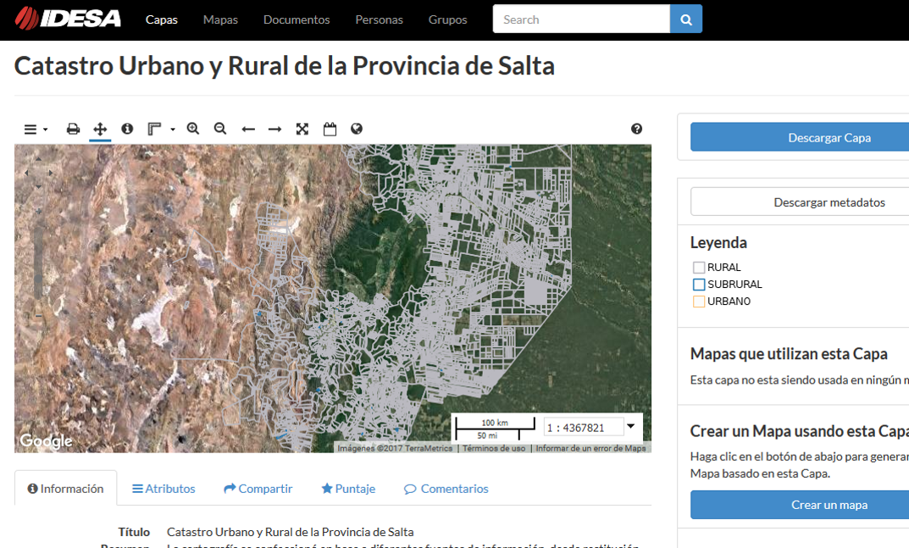Click the '100 km' scale bar label
This screenshot has height=548, width=909.
(495, 423)
